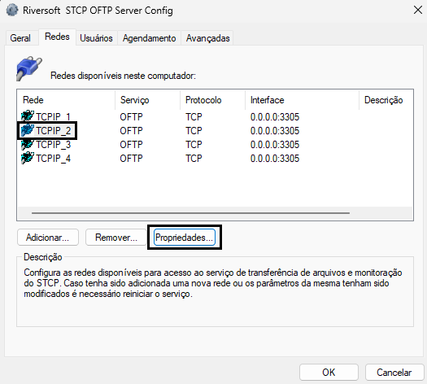Select the TCPIP_2 row name
Image resolution: width=427 pixels, height=384 pixels.
tap(53, 131)
